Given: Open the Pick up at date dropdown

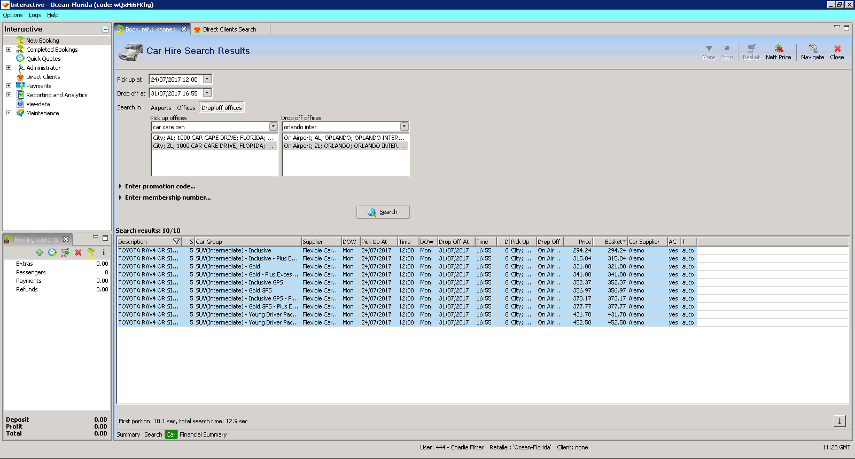Looking at the screenshot, I should 207,79.
